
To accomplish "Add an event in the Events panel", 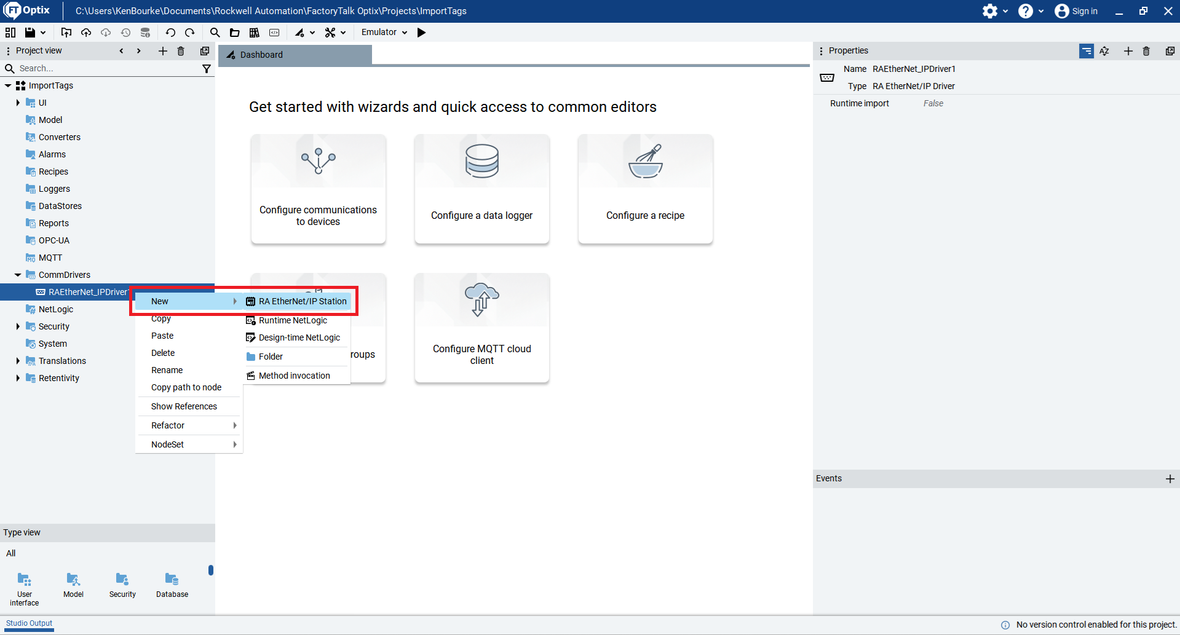I will [1170, 479].
